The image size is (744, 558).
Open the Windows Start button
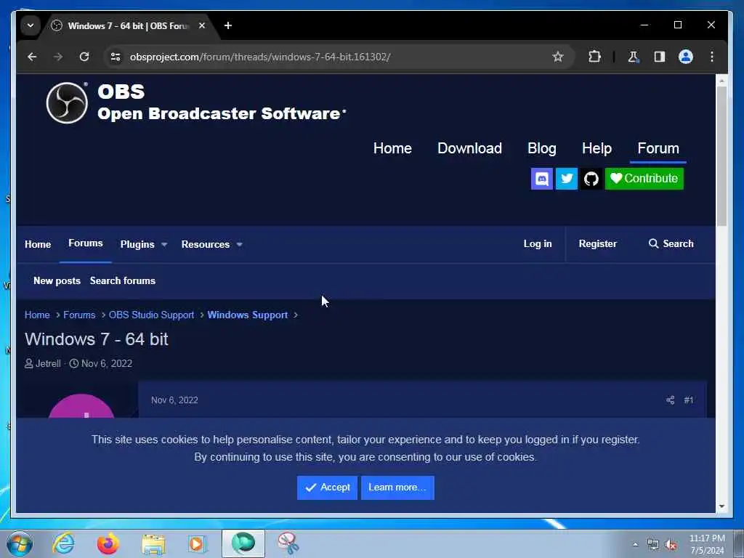[x=20, y=543]
